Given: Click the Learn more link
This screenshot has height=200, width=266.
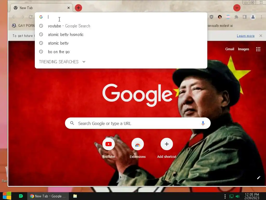Looking at the screenshot, I should pos(246,36).
